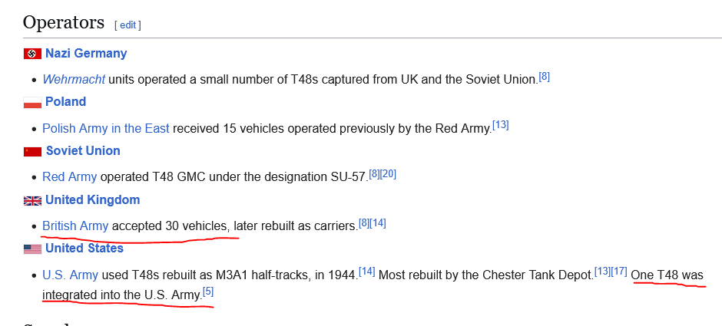Go to the Soviet Union article link
The width and height of the screenshot is (722, 326).
point(83,151)
